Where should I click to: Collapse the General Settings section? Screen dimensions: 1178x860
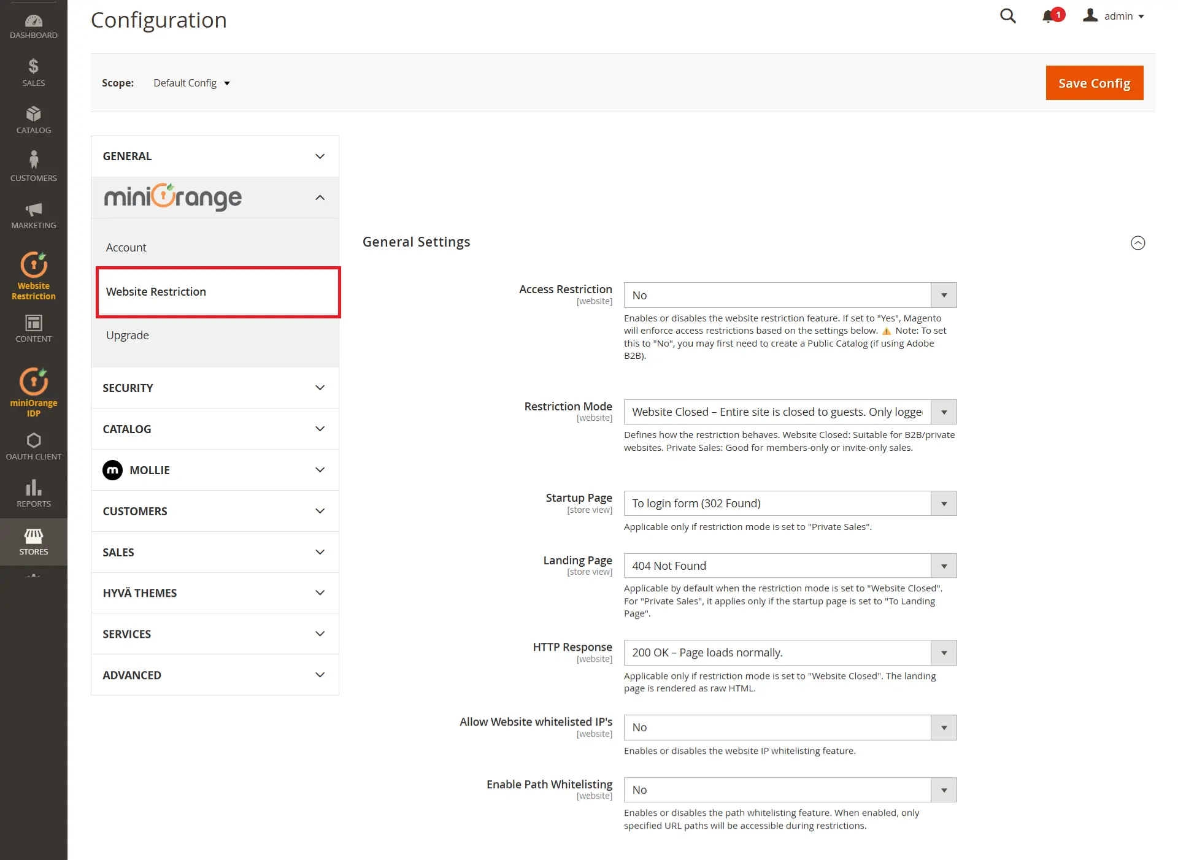click(x=1138, y=242)
